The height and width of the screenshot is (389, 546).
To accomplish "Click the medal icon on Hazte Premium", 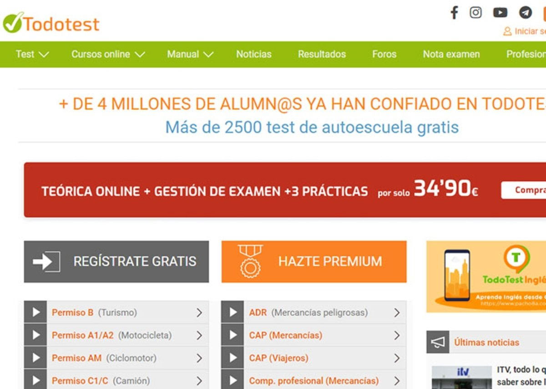I will tap(250, 261).
